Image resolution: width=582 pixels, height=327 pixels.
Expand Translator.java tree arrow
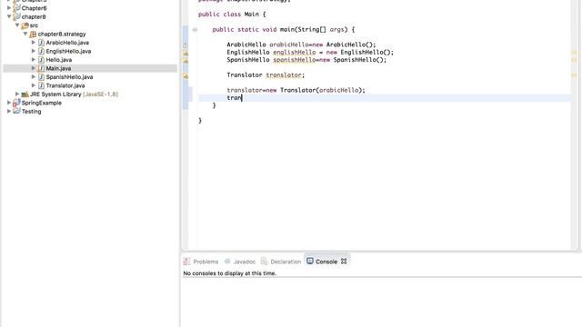click(x=34, y=85)
